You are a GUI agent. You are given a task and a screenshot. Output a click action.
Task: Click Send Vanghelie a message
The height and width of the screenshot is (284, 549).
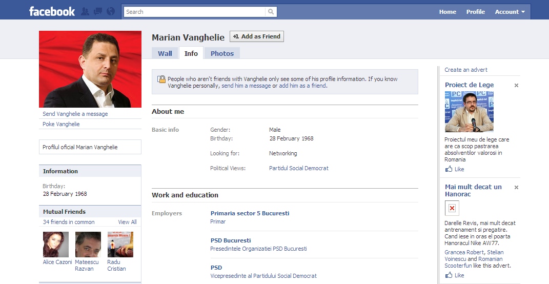pos(75,114)
